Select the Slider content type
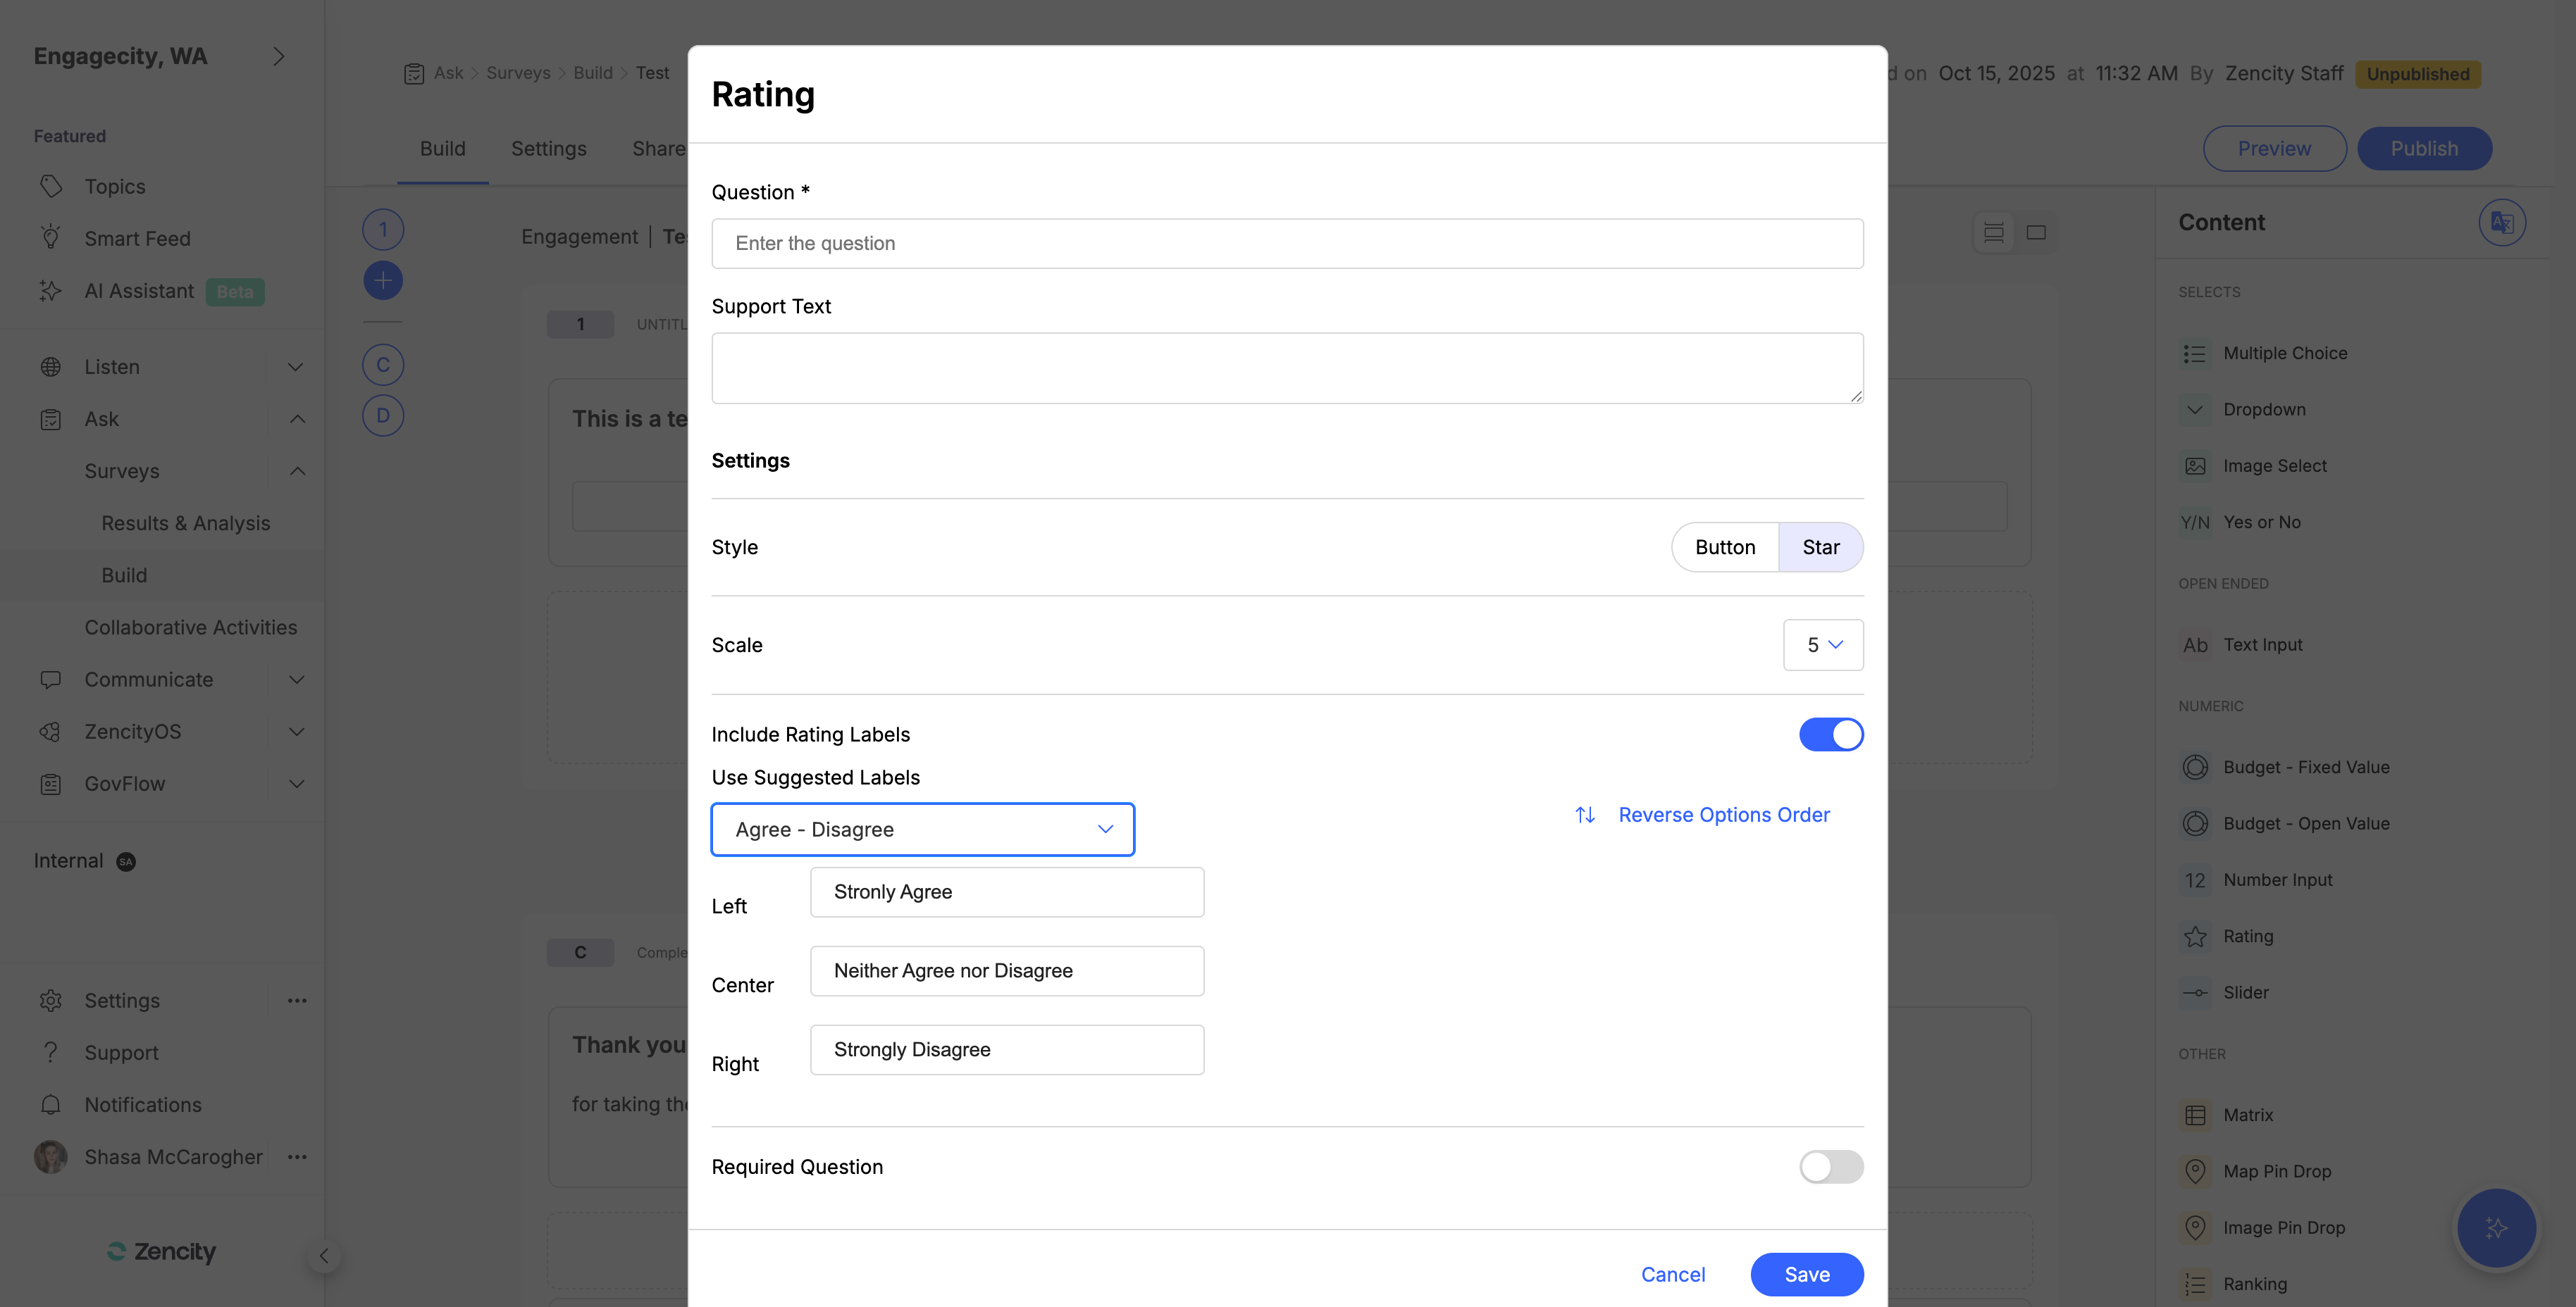Image resolution: width=2576 pixels, height=1307 pixels. (x=2245, y=992)
